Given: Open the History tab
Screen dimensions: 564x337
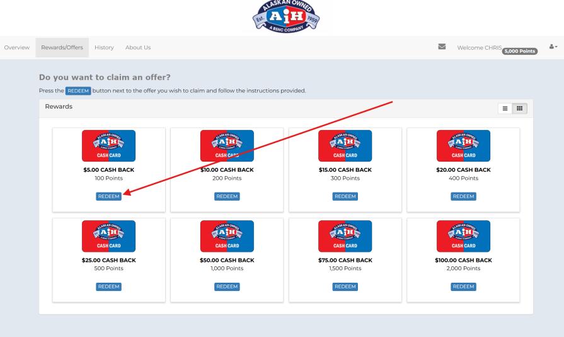Looking at the screenshot, I should click(x=104, y=47).
